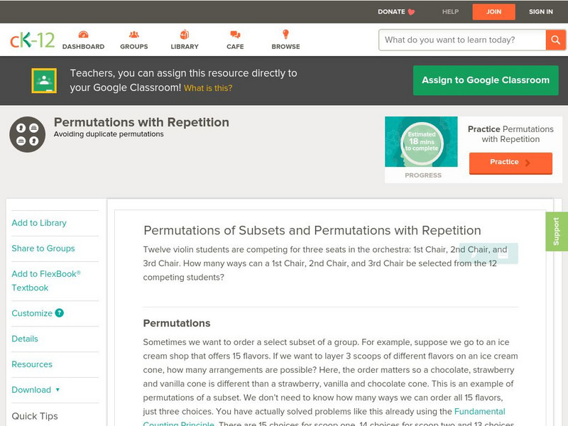Expand the Download dropdown arrow
Viewport: 568px width, 426px height.
pos(58,390)
